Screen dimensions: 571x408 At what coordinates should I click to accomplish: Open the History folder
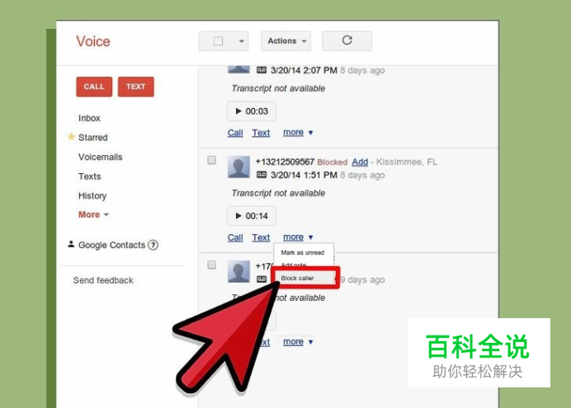point(92,195)
